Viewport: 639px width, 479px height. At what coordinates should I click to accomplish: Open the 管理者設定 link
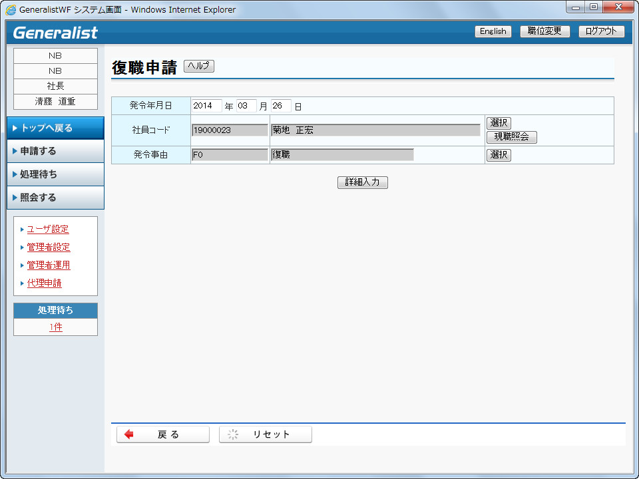click(x=49, y=247)
